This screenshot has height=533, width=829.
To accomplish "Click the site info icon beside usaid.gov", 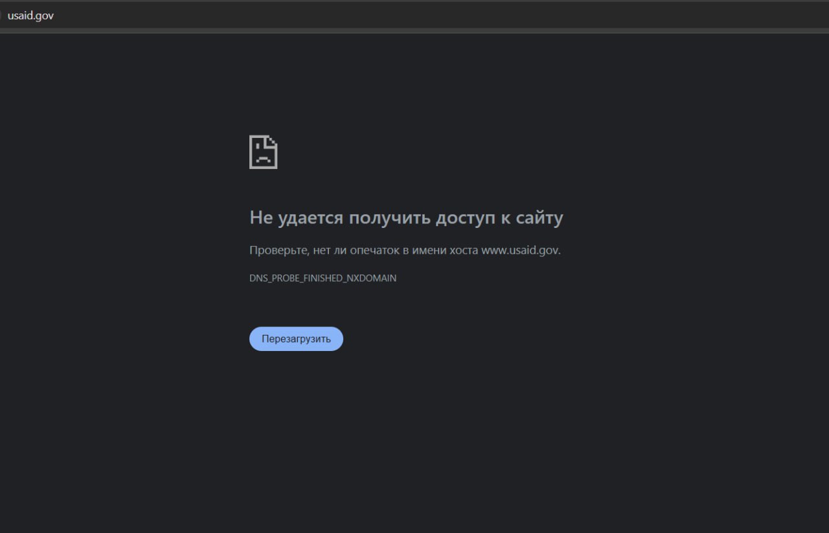I will point(1,16).
